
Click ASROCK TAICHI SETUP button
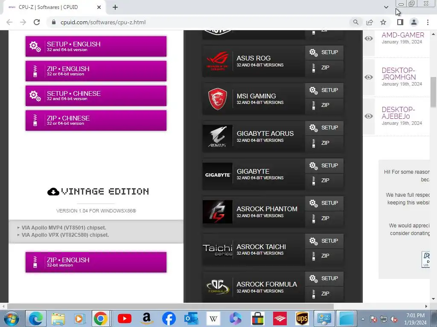(324, 241)
